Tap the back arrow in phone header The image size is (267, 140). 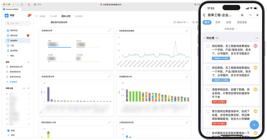[204, 15]
